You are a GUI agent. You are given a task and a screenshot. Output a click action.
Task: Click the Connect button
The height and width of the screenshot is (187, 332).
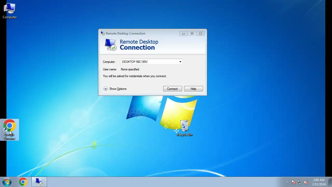[172, 89]
